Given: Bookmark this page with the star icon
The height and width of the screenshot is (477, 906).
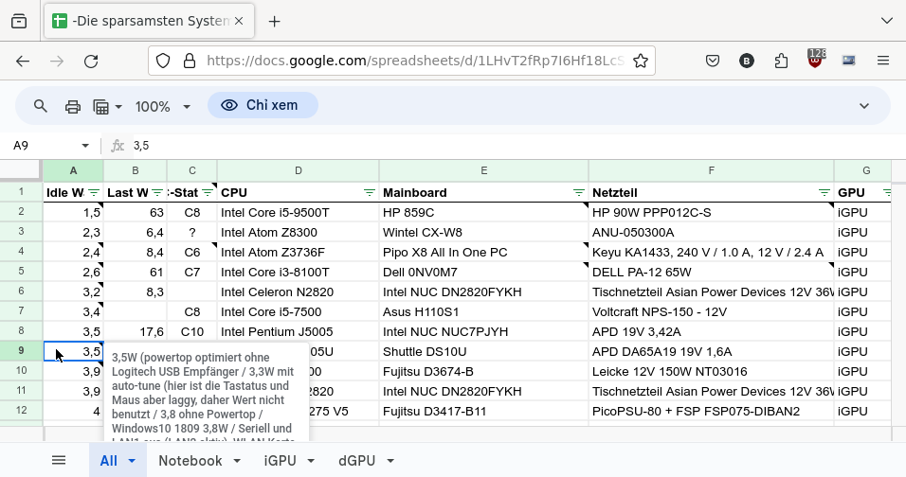Looking at the screenshot, I should point(641,62).
